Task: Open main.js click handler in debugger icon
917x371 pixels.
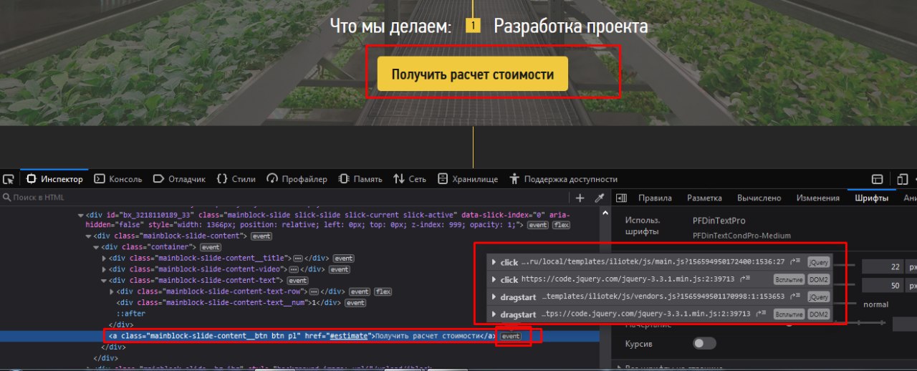Action: [795, 262]
